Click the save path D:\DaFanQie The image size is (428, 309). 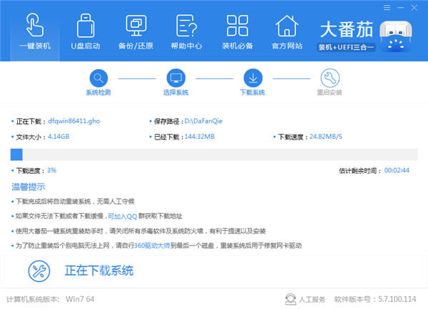point(204,122)
